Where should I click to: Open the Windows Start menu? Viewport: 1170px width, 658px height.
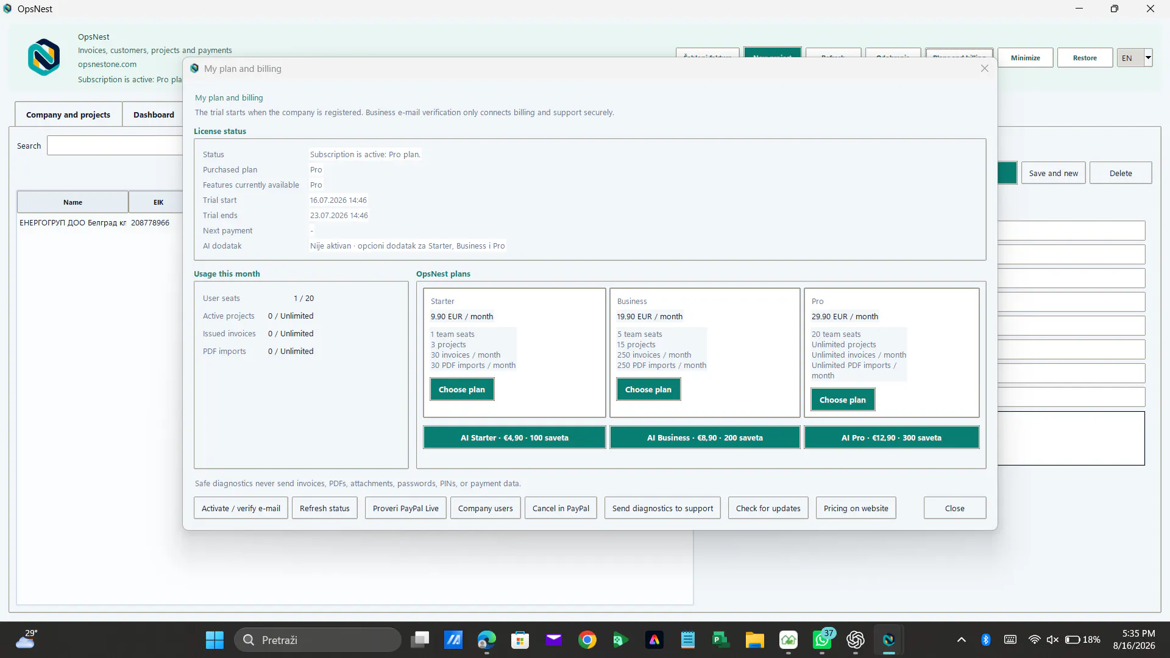click(x=214, y=640)
